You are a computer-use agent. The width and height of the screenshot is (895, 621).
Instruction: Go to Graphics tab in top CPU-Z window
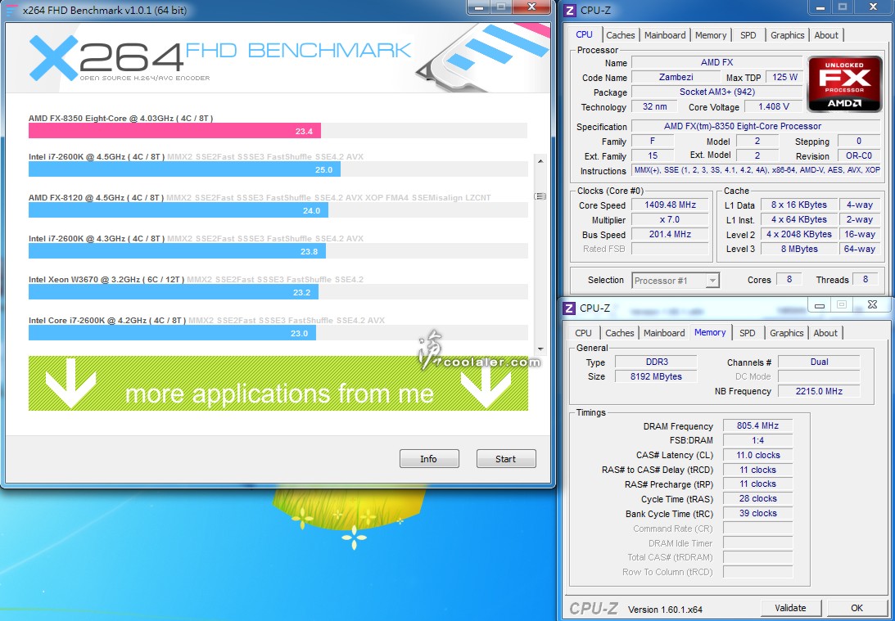pos(787,35)
